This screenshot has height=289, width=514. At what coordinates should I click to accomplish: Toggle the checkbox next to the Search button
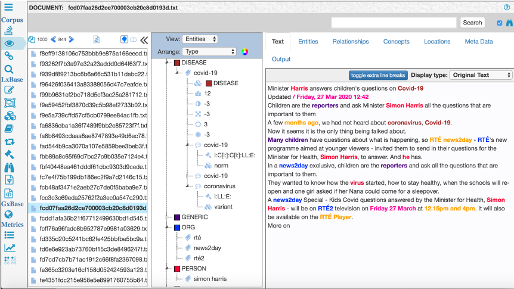[499, 23]
